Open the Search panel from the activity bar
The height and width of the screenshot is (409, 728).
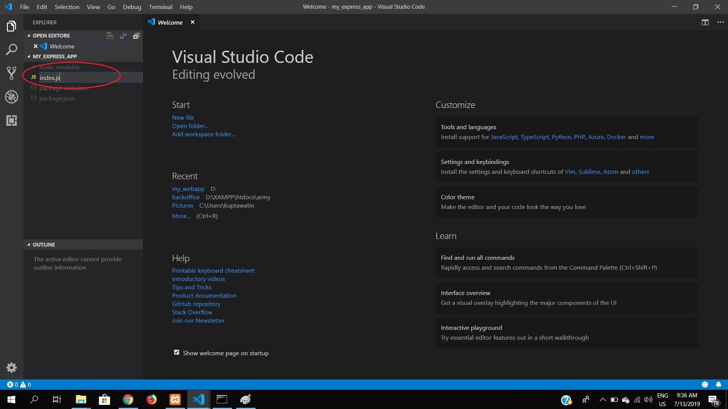(x=11, y=50)
